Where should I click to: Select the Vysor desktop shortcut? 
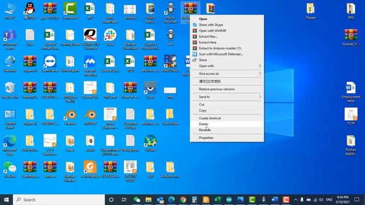pos(150,91)
